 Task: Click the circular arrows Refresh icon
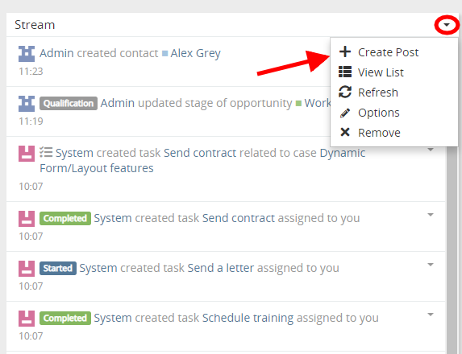(x=345, y=92)
